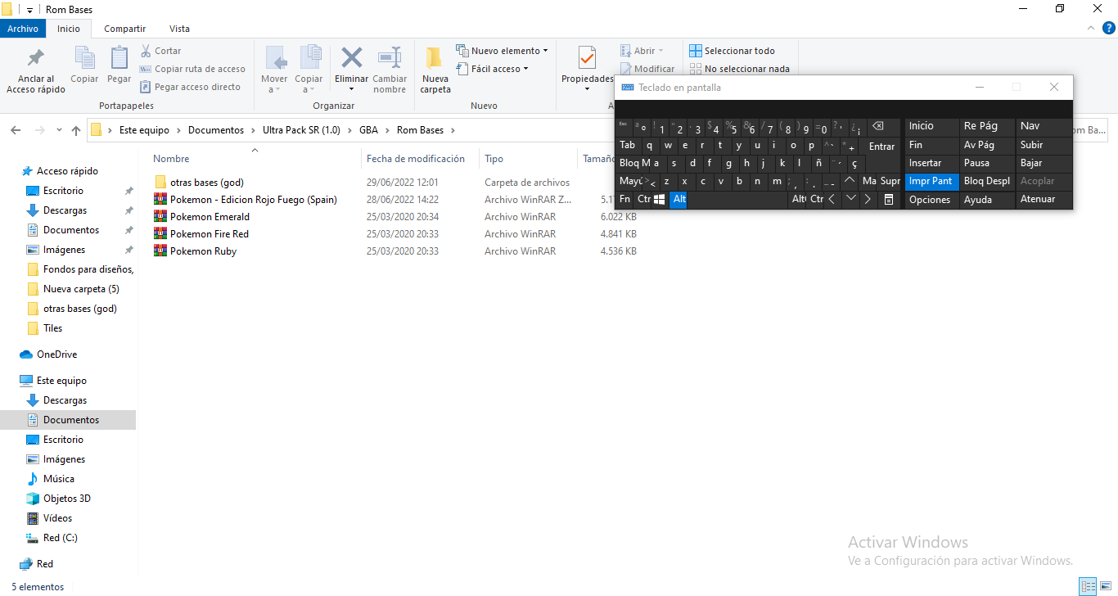Click the Cambiar nombre rename icon
Screen dimensions: 1118x596
coord(390,59)
